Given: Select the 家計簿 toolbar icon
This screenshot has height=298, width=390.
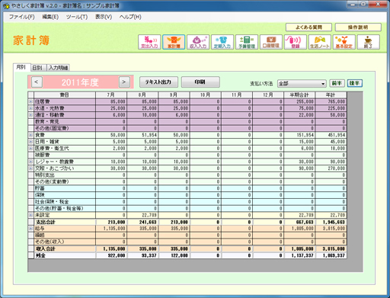Looking at the screenshot, I should 174,42.
